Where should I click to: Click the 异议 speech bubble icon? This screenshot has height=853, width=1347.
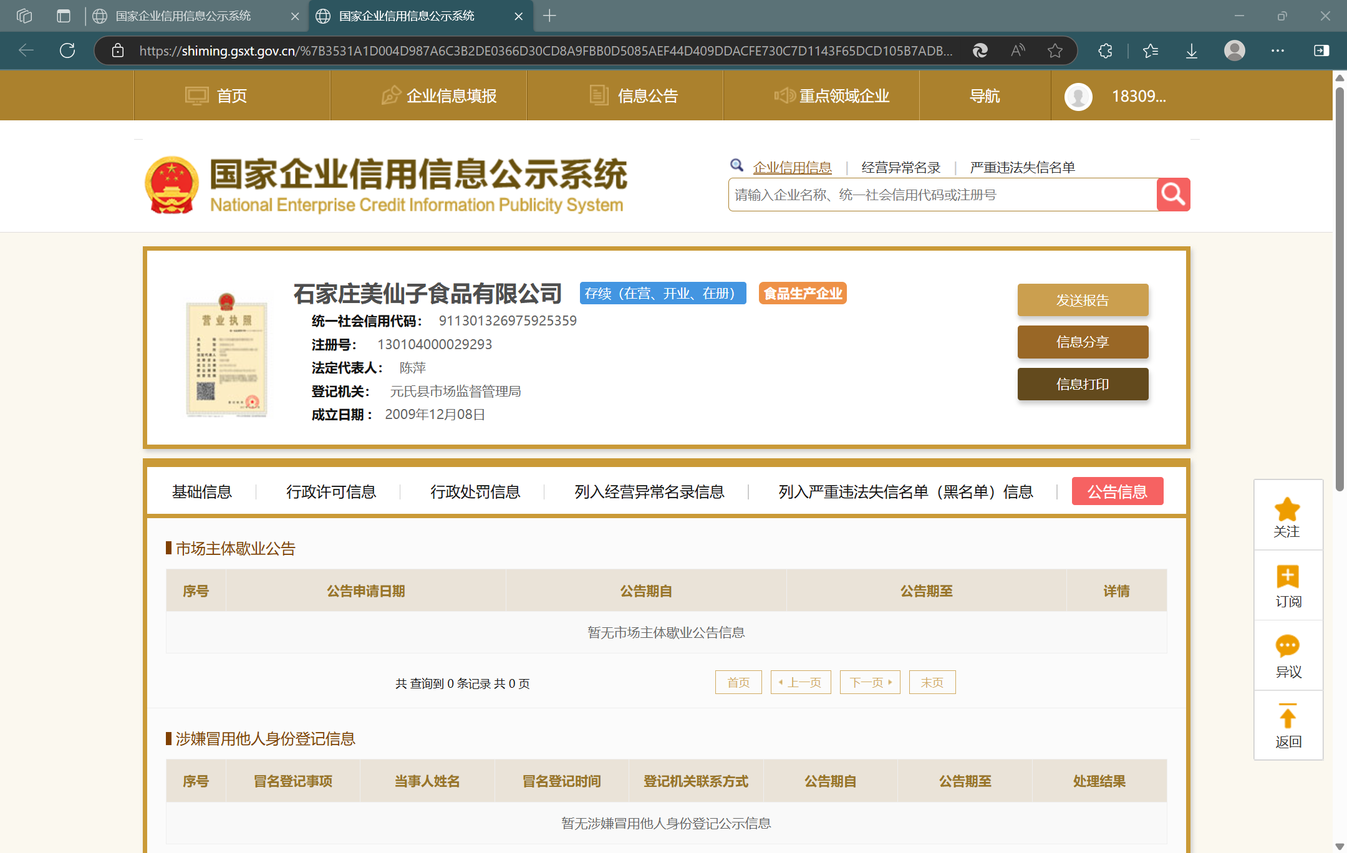1288,646
